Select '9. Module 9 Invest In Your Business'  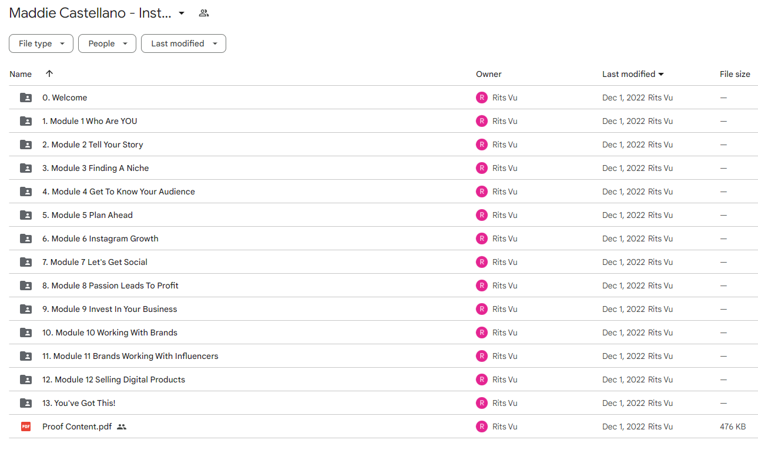110,309
